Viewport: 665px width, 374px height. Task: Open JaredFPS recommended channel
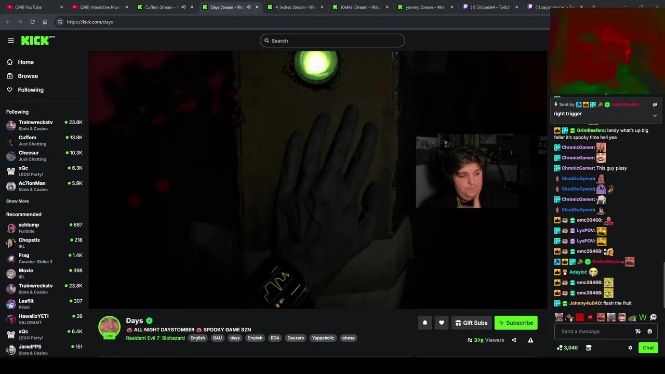pyautogui.click(x=44, y=350)
